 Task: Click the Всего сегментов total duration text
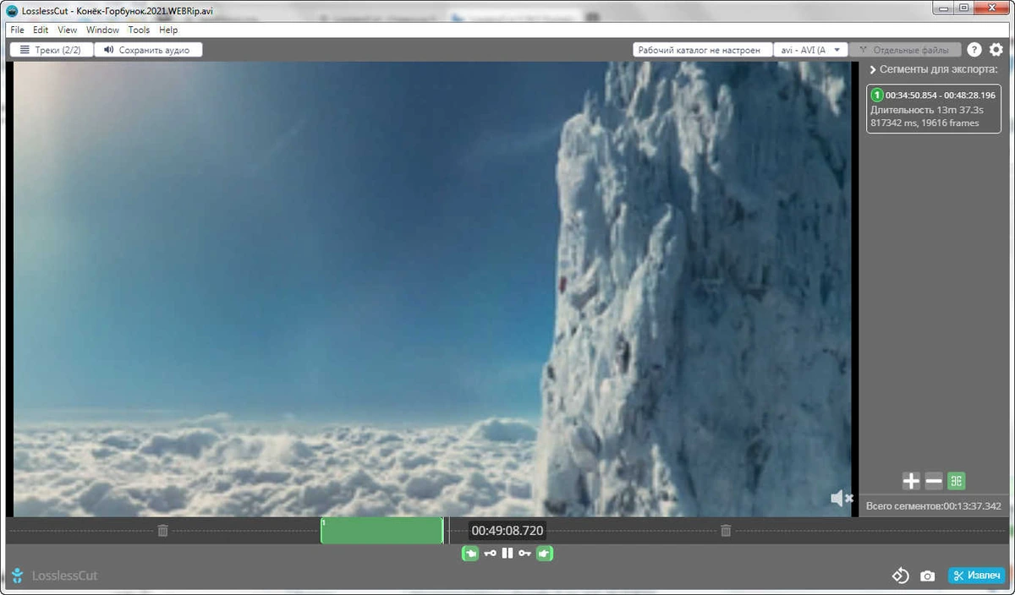tap(934, 506)
